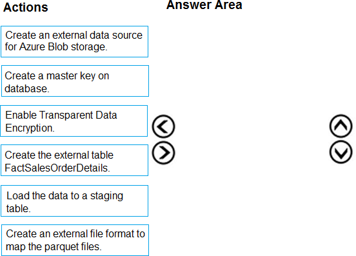Viewport: 356px width, 256px height.
Task: Select 'Create an external data source' action
Action: pyautogui.click(x=74, y=41)
